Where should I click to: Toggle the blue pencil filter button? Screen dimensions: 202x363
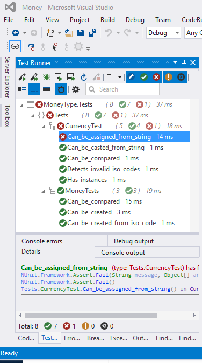132,77
